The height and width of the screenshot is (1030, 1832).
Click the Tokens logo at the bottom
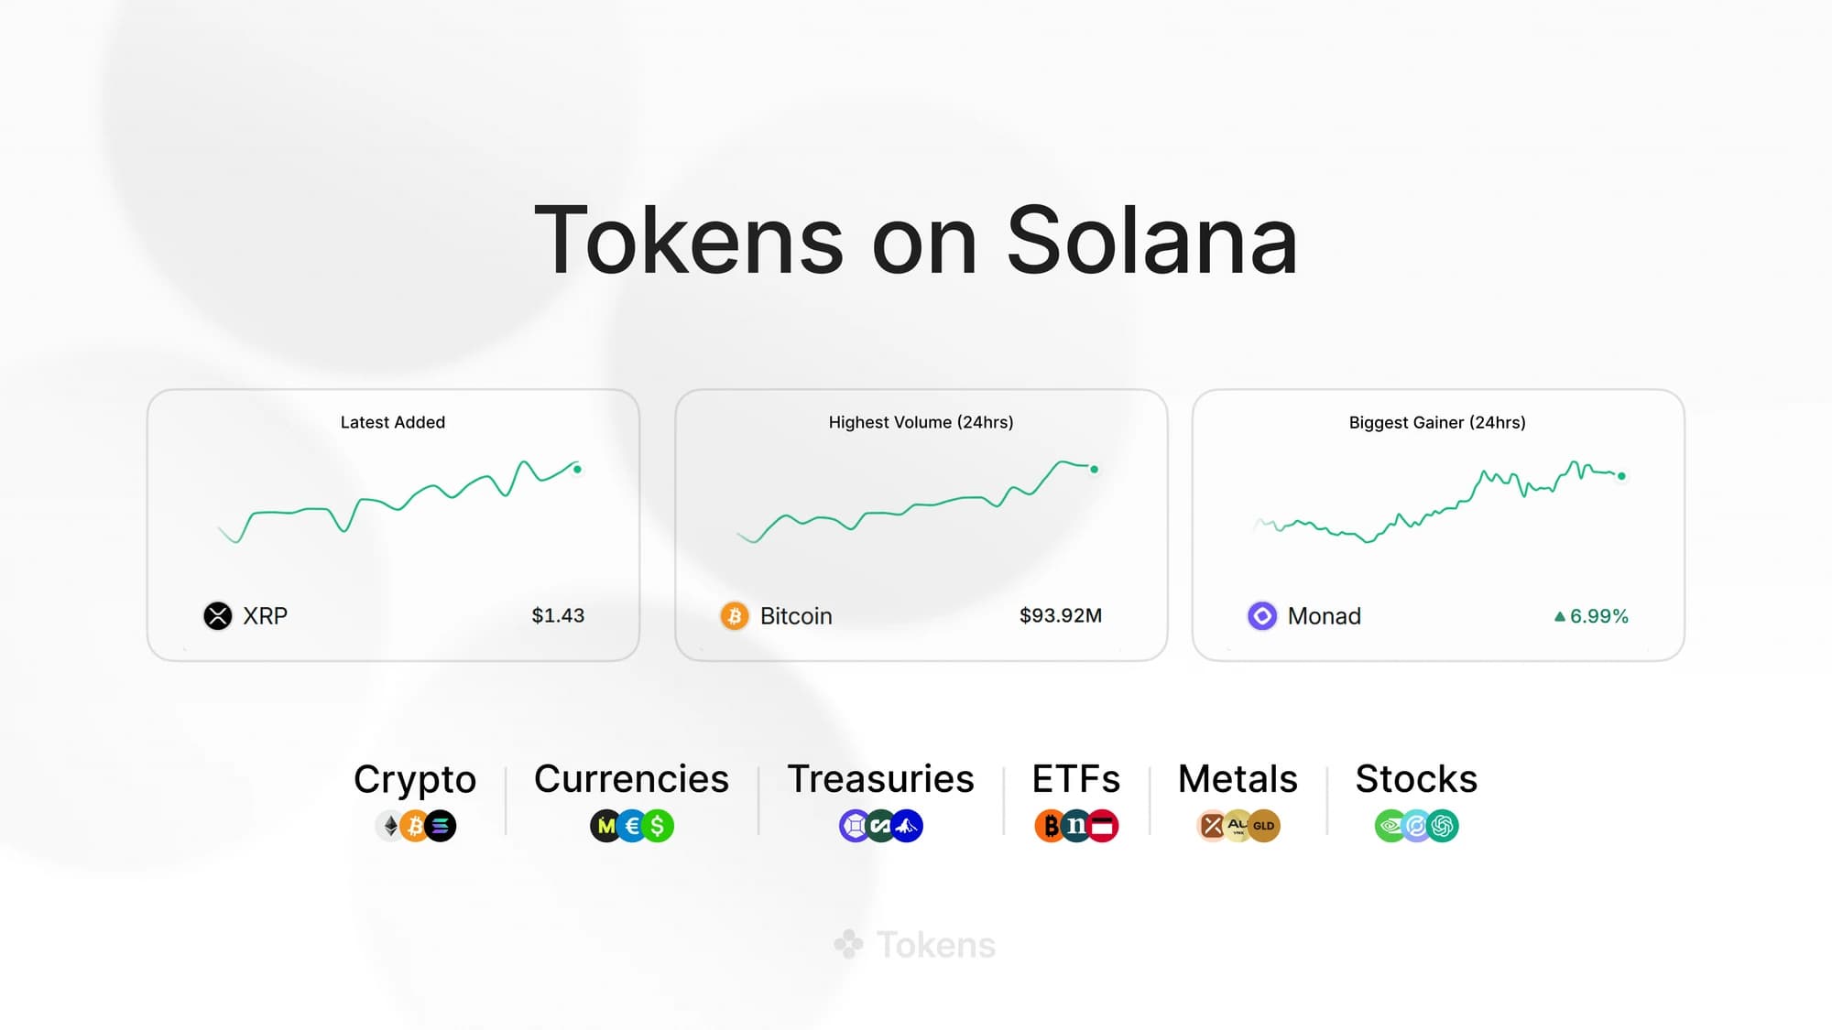(x=915, y=945)
